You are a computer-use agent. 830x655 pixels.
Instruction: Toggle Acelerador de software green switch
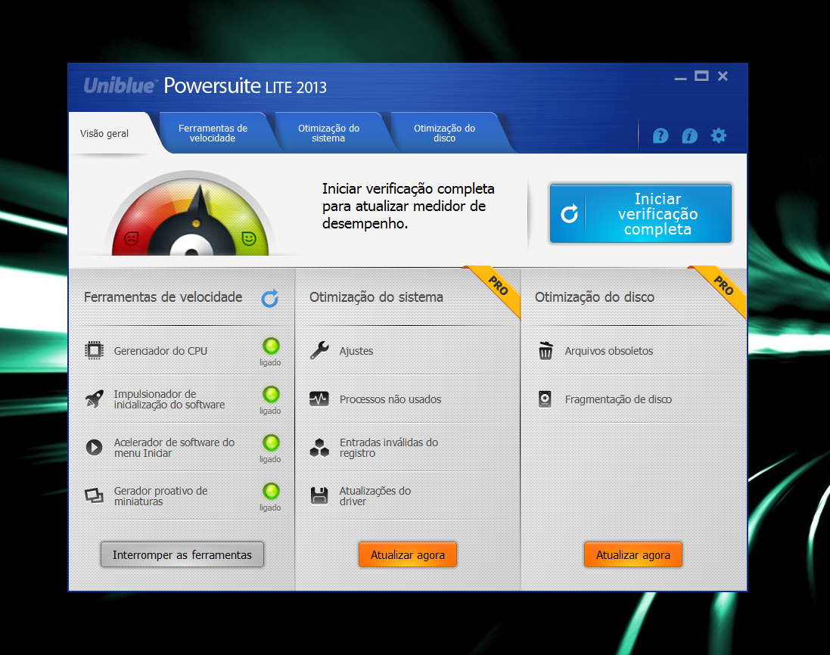point(271,442)
